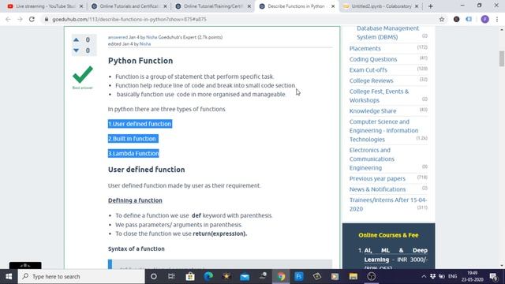Image resolution: width=505 pixels, height=284 pixels.
Task: Open the Chrome three-dot menu
Action: pyautogui.click(x=497, y=19)
